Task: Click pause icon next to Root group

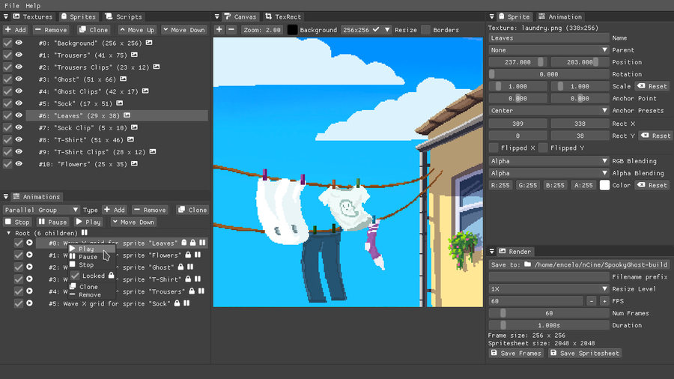Action: pos(85,232)
